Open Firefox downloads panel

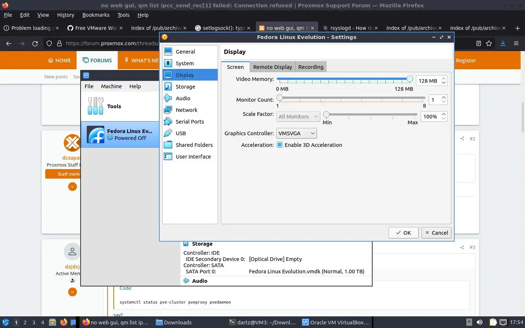click(503, 43)
